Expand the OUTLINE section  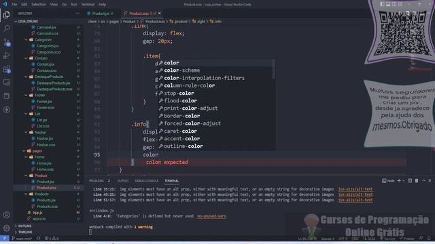click(x=24, y=226)
